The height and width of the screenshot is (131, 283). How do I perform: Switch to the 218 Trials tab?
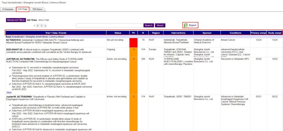point(23,9)
